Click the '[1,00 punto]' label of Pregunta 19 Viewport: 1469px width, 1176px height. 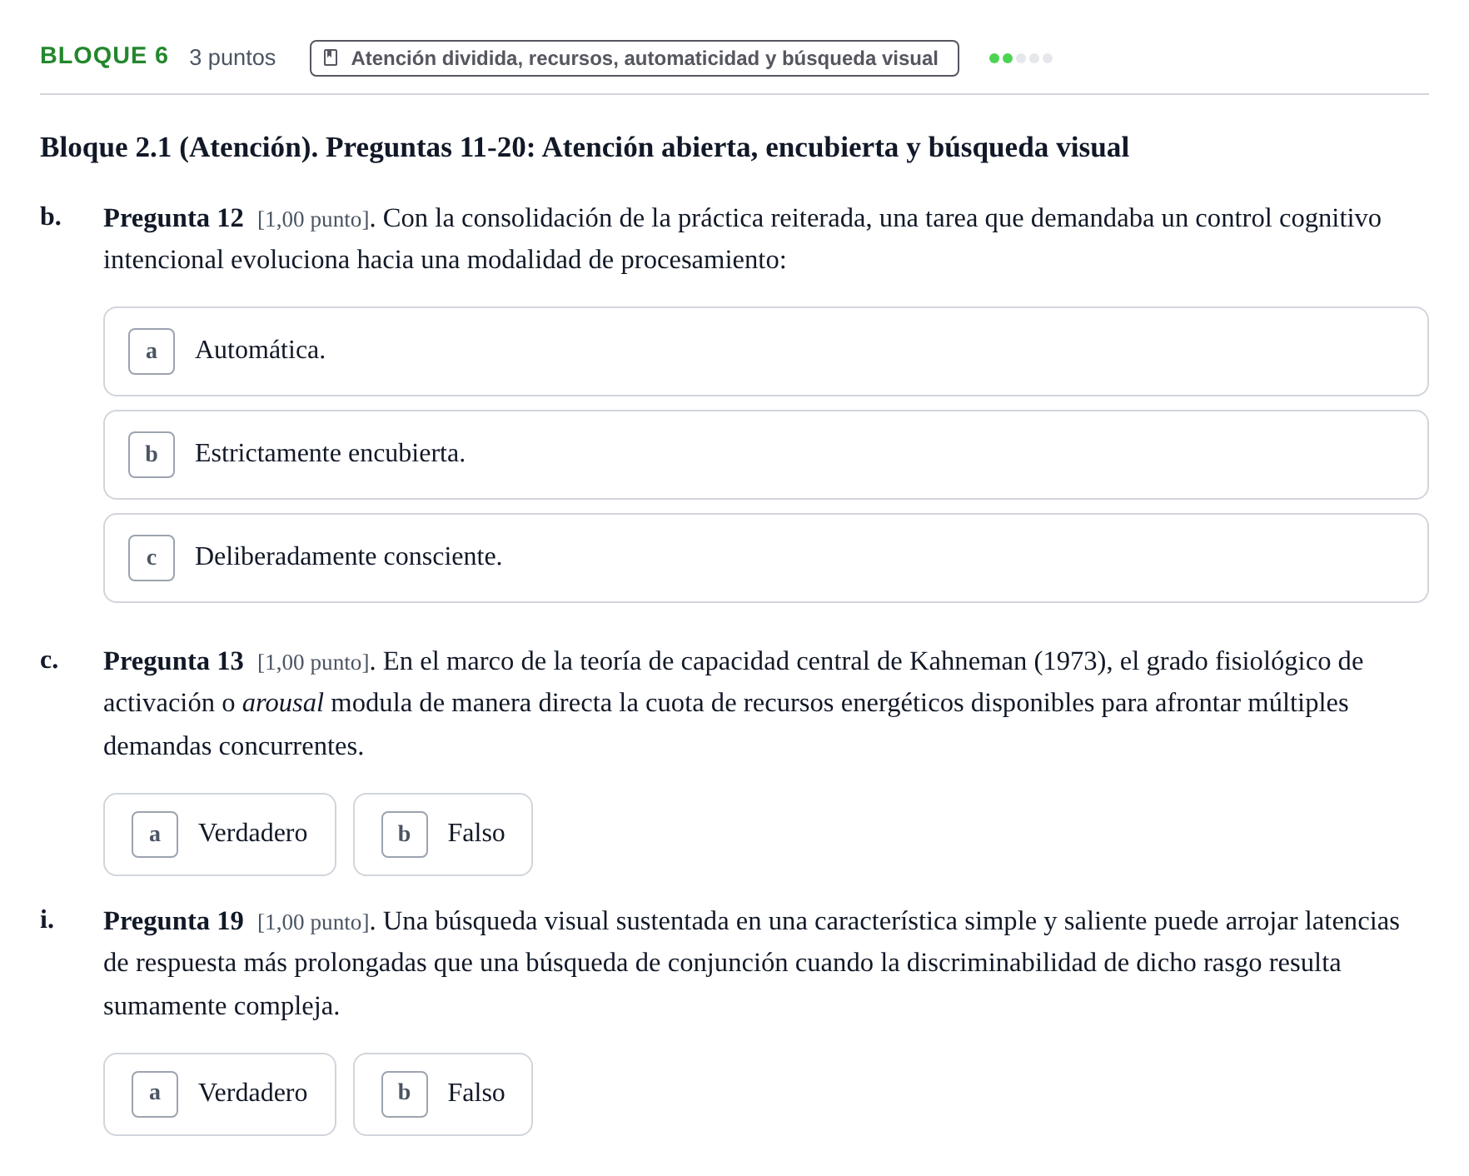click(314, 923)
